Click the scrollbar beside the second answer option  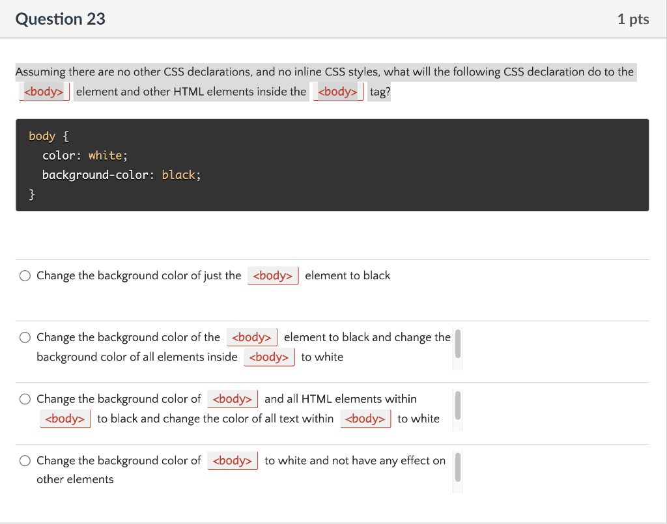(x=457, y=345)
